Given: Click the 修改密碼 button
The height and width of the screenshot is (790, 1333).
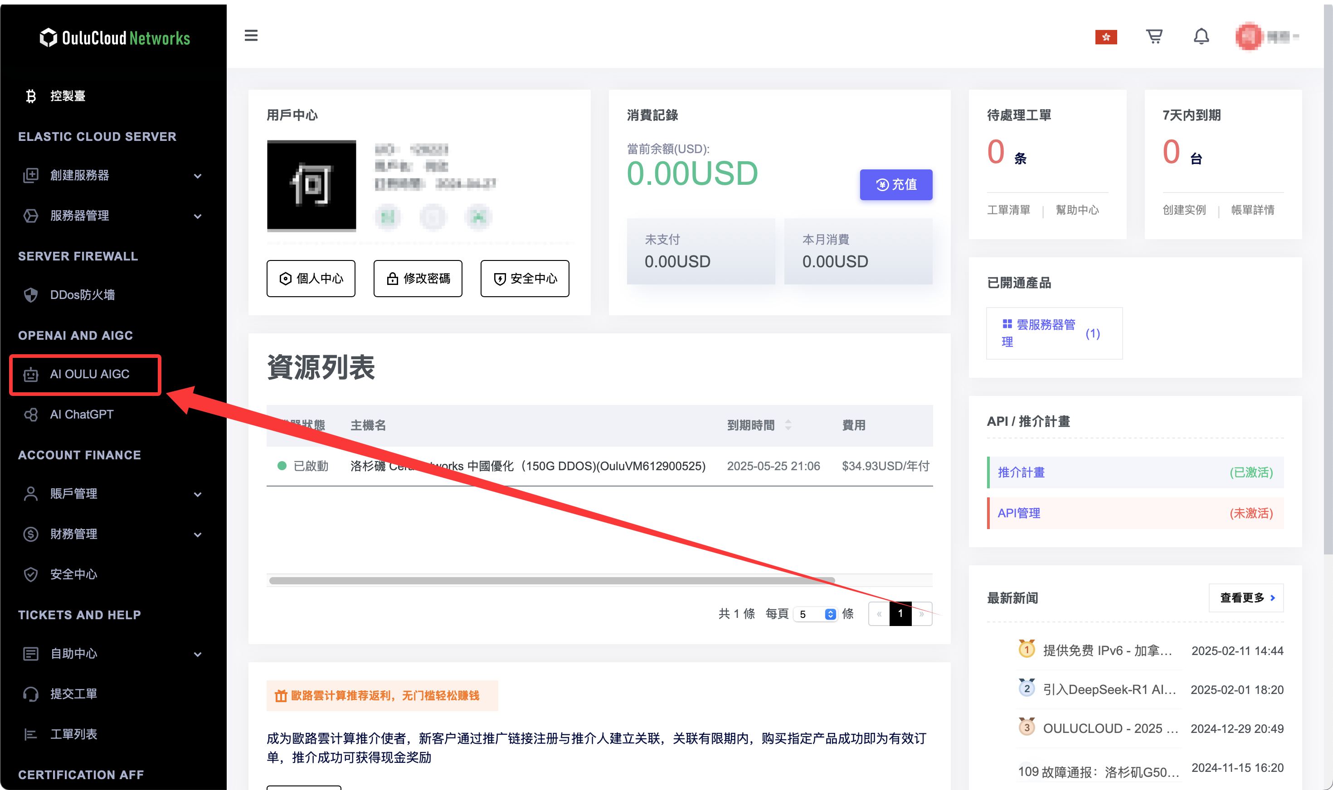Looking at the screenshot, I should coord(418,279).
